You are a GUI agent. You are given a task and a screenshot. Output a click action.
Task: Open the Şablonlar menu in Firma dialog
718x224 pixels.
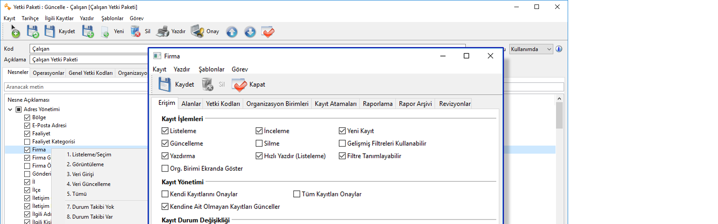[x=211, y=69]
